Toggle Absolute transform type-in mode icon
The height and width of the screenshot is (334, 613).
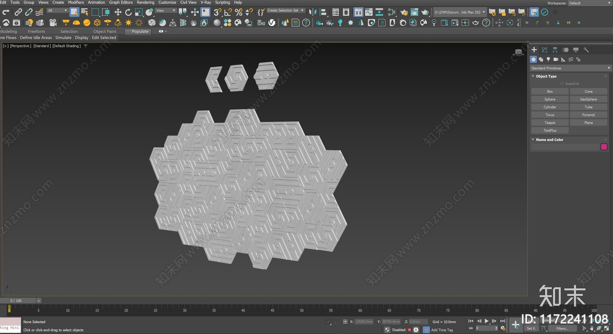[345, 322]
